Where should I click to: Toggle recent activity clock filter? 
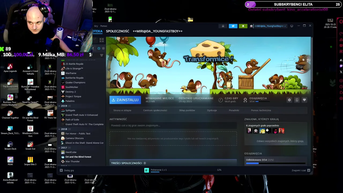click(99, 48)
